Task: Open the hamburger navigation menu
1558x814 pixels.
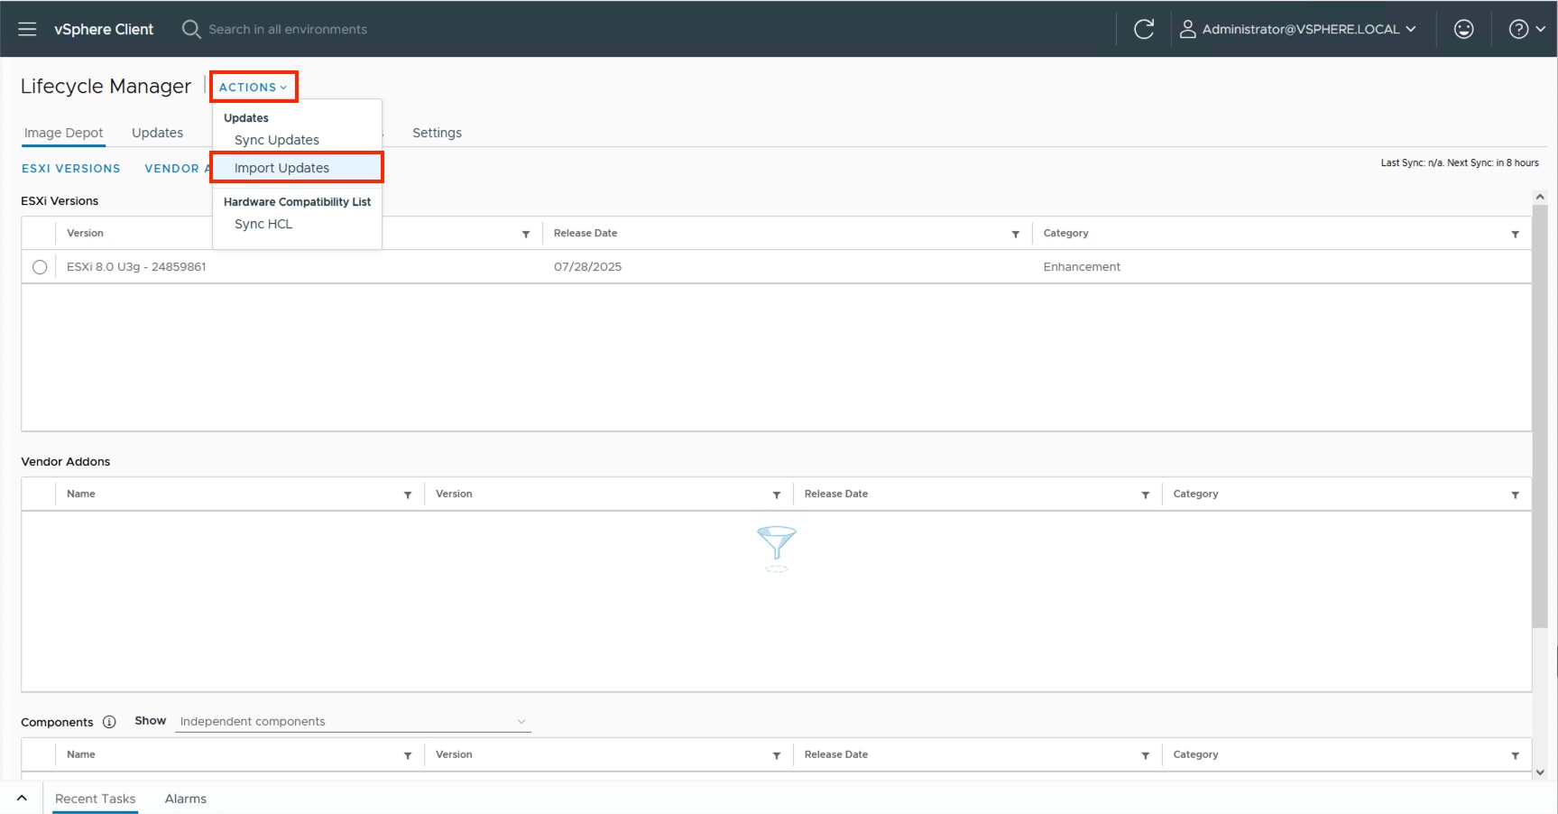Action: click(x=27, y=29)
